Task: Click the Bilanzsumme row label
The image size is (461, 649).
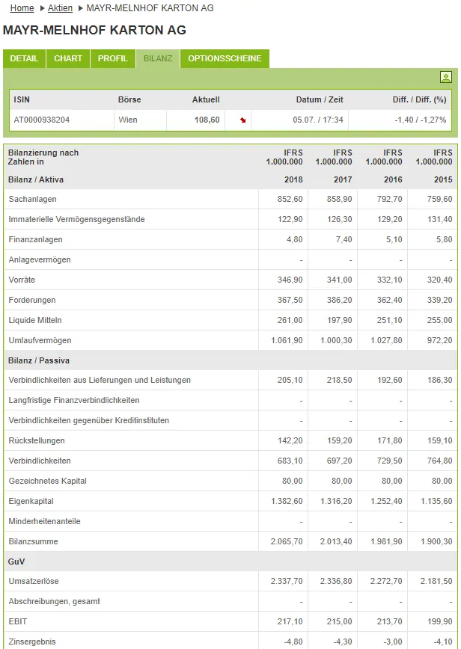Action: (34, 542)
